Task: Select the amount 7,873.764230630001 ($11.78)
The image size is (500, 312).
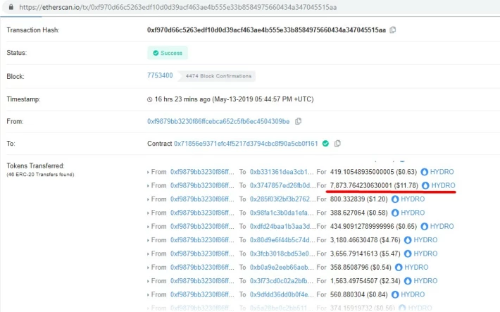Action: click(374, 185)
